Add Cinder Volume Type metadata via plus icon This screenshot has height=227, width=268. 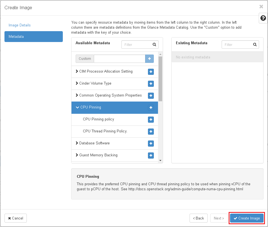click(x=151, y=84)
